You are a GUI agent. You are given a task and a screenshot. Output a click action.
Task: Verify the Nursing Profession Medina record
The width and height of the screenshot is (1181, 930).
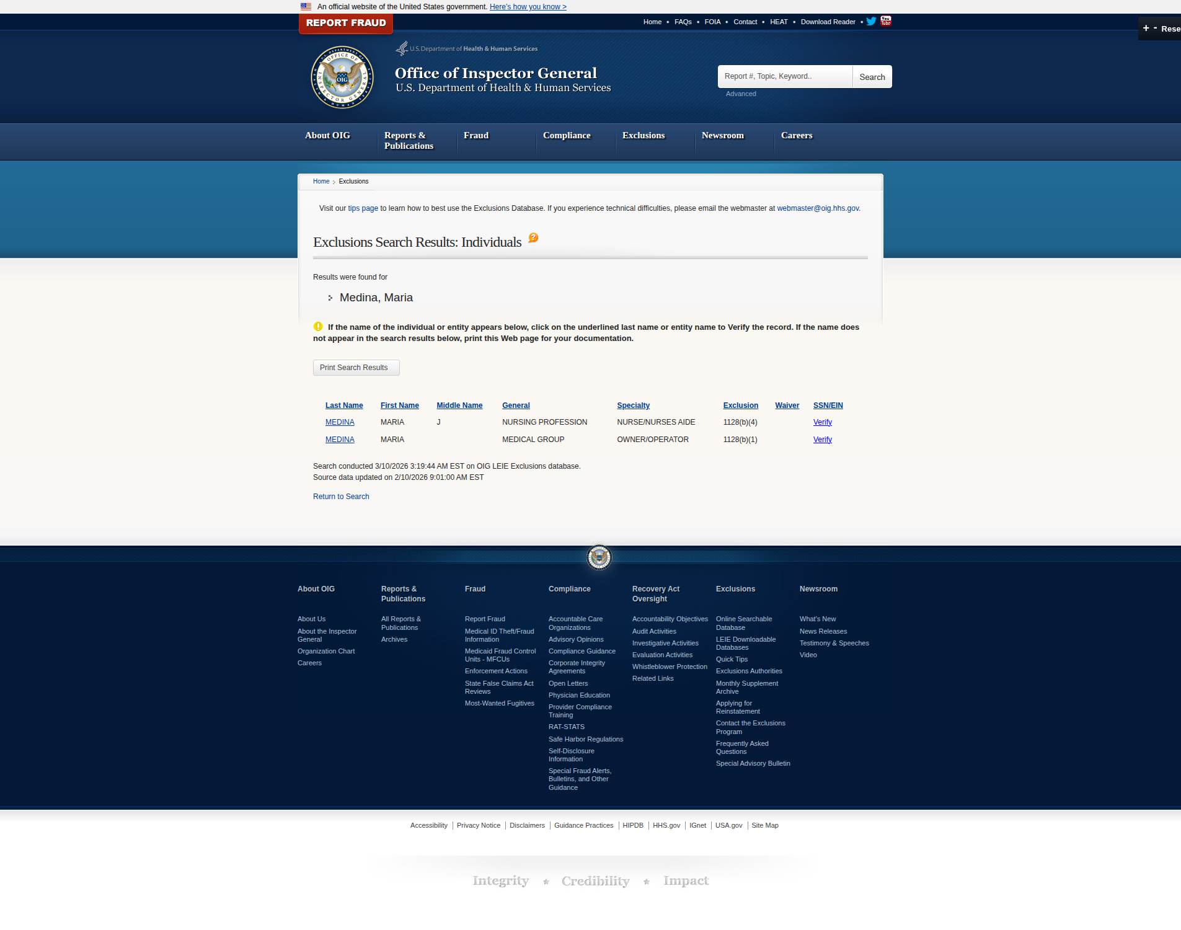(x=822, y=422)
